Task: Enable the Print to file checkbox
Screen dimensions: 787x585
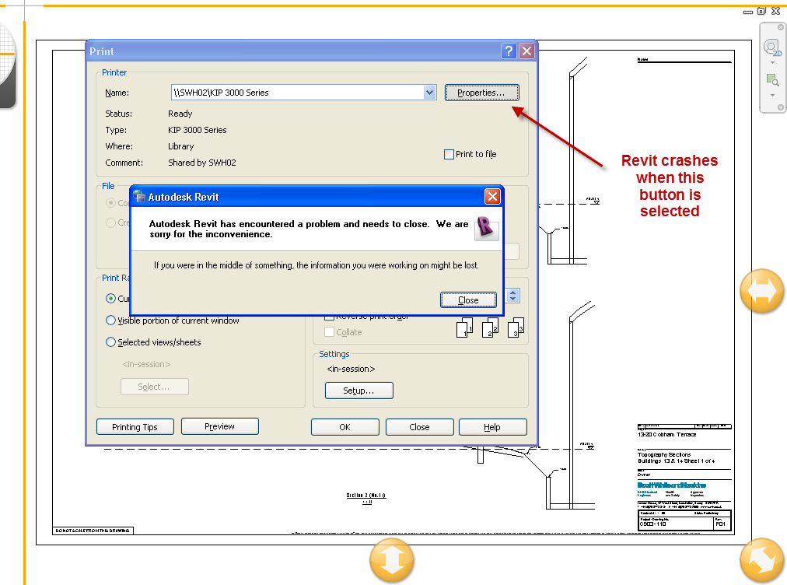Action: (x=449, y=154)
